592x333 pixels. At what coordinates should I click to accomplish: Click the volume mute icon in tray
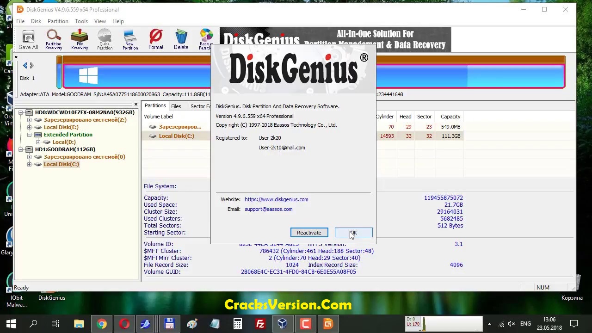(x=512, y=324)
